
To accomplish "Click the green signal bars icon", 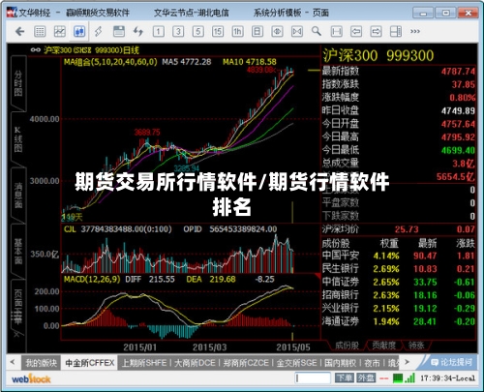I will pos(410,377).
